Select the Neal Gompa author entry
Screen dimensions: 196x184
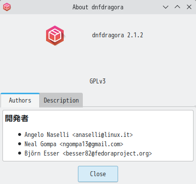click(74, 144)
